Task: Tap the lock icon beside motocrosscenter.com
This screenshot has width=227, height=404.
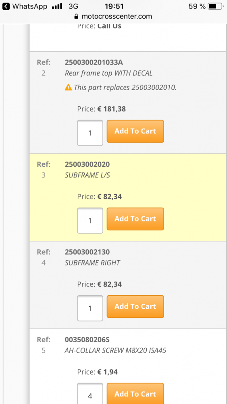Action: click(76, 17)
